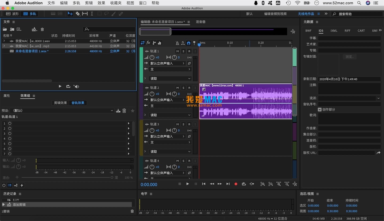Select the 剪辑效果 tab
The height and width of the screenshot is (221, 384).
pyautogui.click(x=61, y=103)
